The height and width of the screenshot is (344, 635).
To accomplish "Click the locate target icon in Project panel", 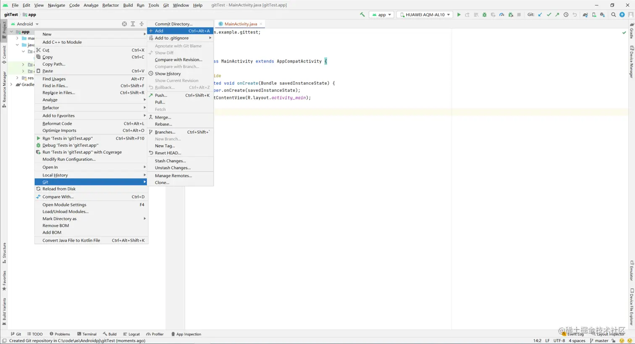I will (124, 24).
